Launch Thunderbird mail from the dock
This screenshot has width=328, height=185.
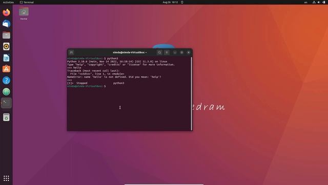(x=6, y=24)
